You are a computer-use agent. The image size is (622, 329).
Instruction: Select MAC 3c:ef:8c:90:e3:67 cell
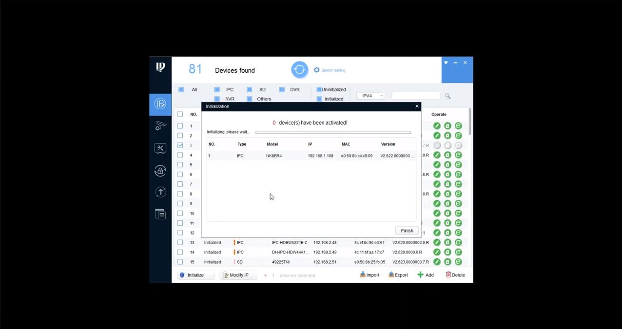point(369,243)
